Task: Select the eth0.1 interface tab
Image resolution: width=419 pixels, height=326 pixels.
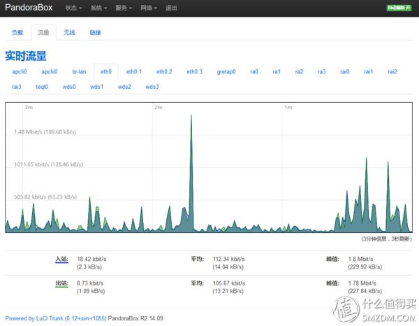Action: pos(134,72)
